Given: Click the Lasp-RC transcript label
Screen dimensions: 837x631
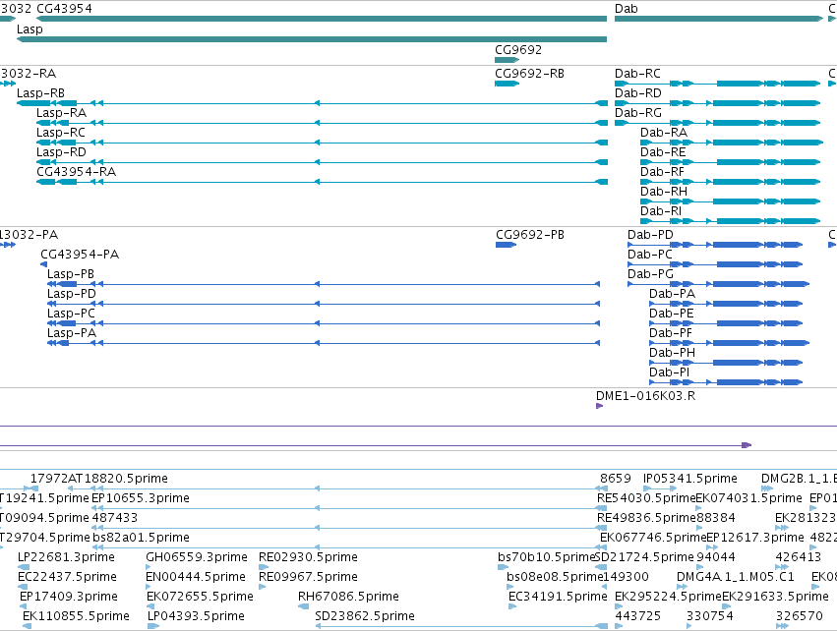Looking at the screenshot, I should tap(61, 133).
